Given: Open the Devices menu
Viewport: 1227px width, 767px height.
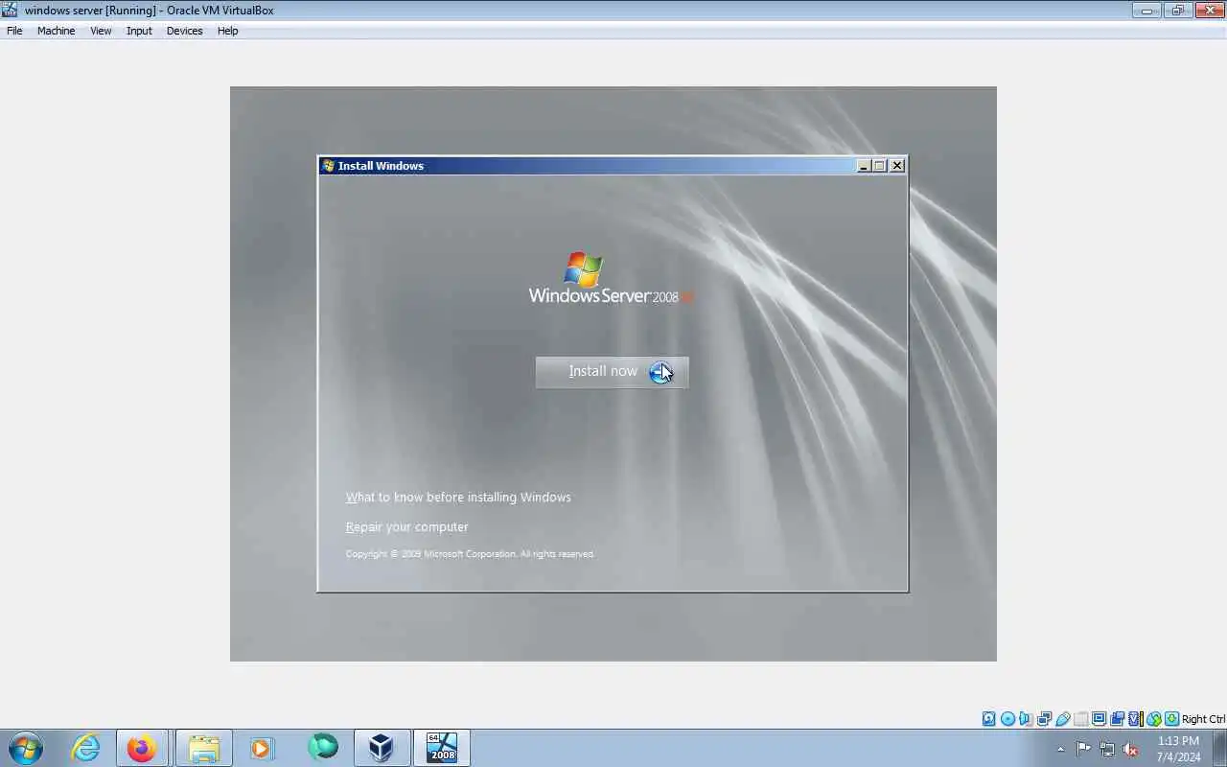Looking at the screenshot, I should click(184, 31).
